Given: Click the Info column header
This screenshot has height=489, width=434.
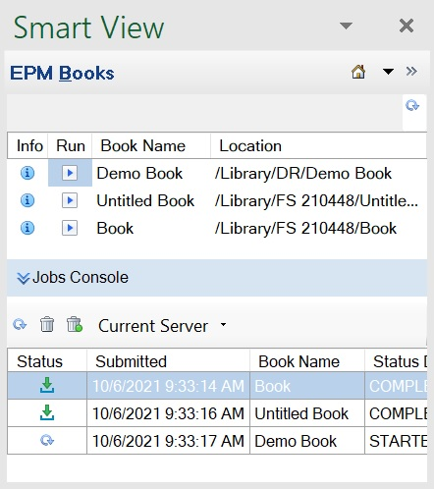Looking at the screenshot, I should click(x=27, y=145).
